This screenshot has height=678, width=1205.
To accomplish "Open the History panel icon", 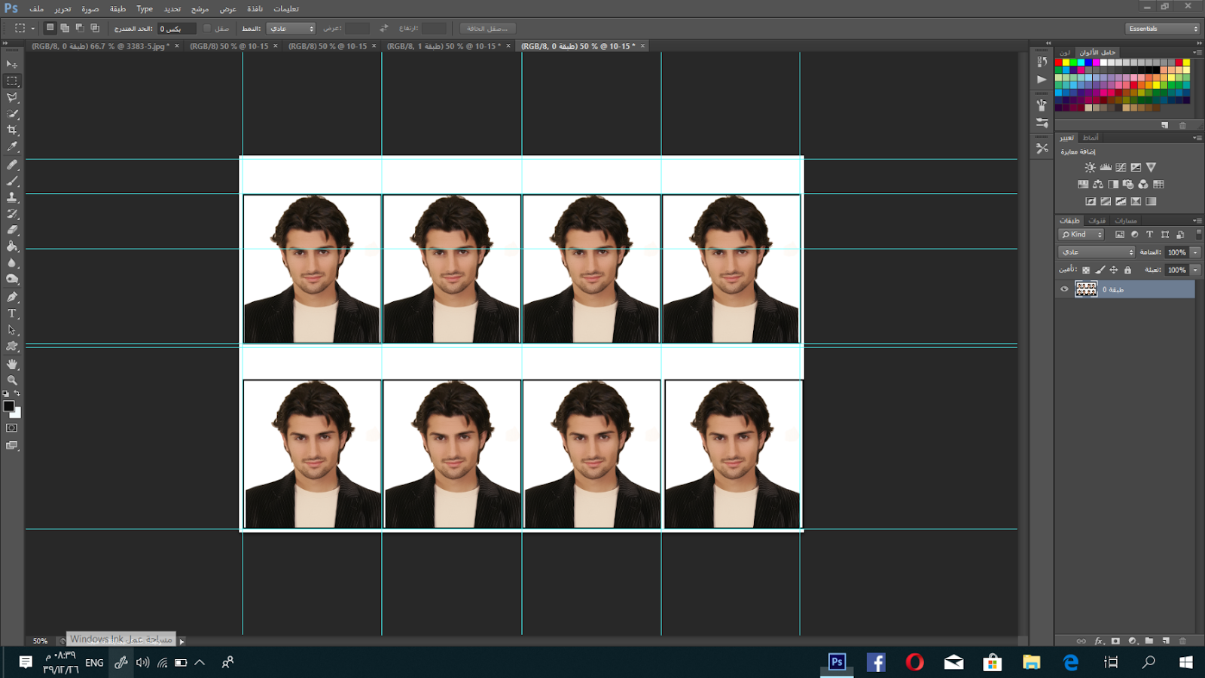I will click(1042, 62).
